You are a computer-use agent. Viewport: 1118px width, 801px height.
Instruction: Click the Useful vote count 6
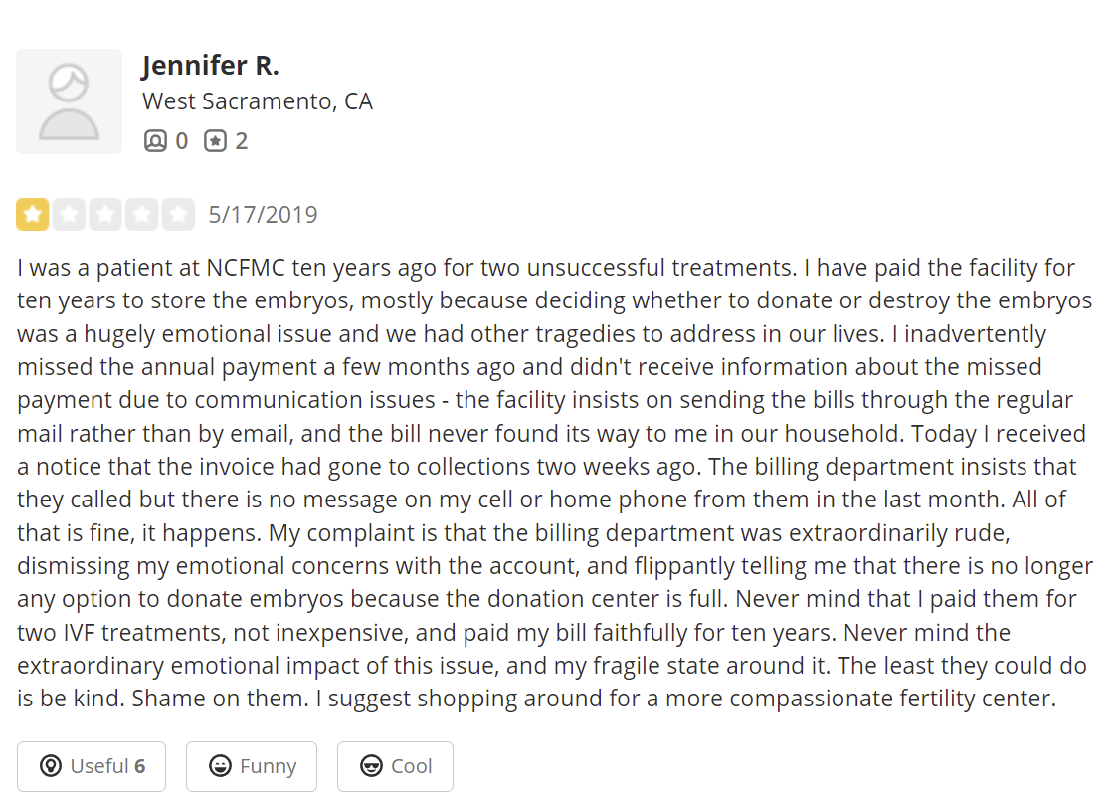click(140, 766)
